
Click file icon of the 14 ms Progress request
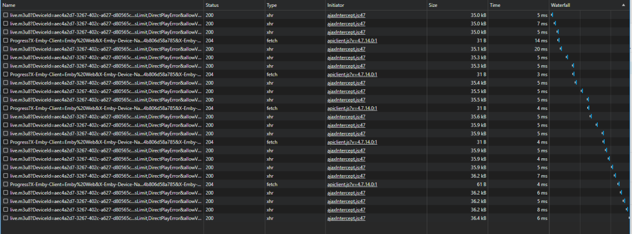(6, 40)
